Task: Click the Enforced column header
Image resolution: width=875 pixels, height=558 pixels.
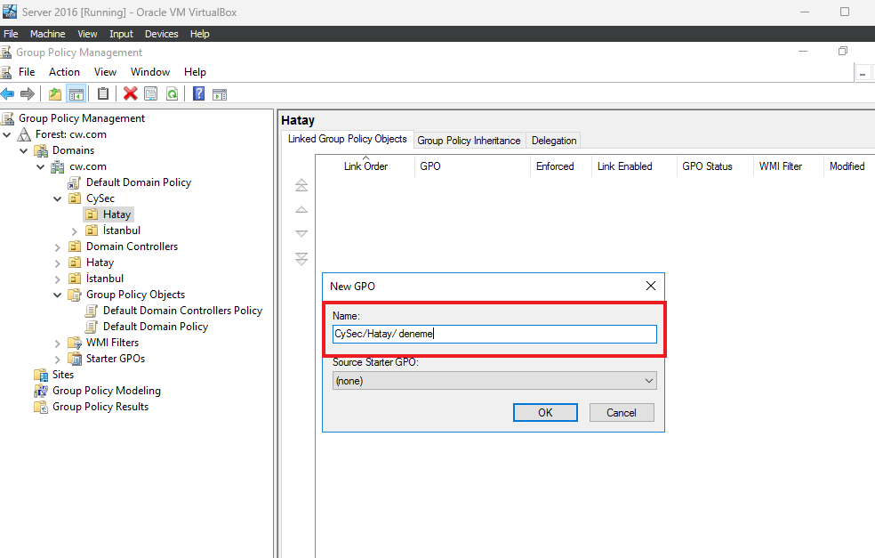Action: pos(561,166)
